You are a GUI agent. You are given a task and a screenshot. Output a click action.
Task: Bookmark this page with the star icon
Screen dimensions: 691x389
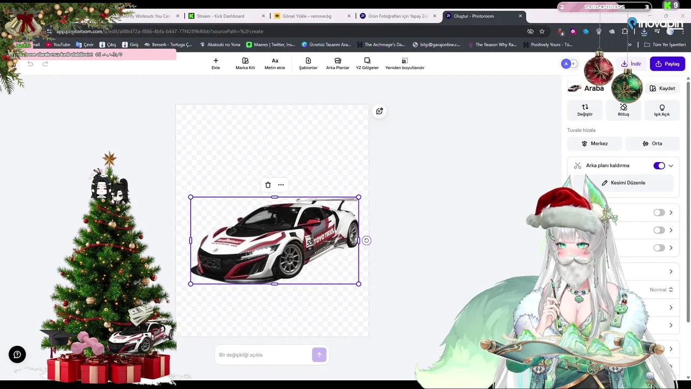[542, 31]
